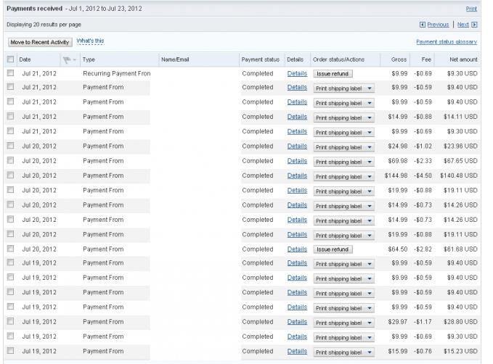This screenshot has width=493, height=364.
Task: Open Details for the $29.97 payment
Action: point(297,322)
